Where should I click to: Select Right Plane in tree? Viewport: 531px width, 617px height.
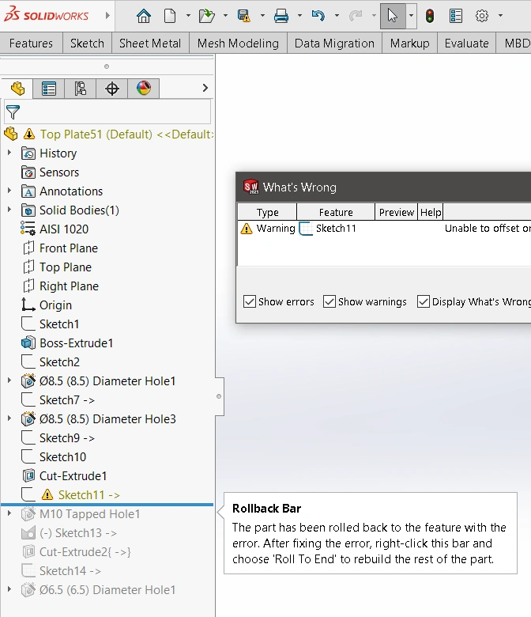point(69,286)
